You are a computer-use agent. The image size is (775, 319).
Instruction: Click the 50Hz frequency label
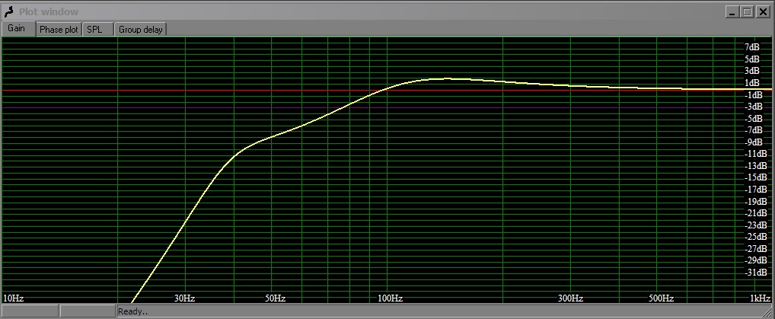[276, 298]
